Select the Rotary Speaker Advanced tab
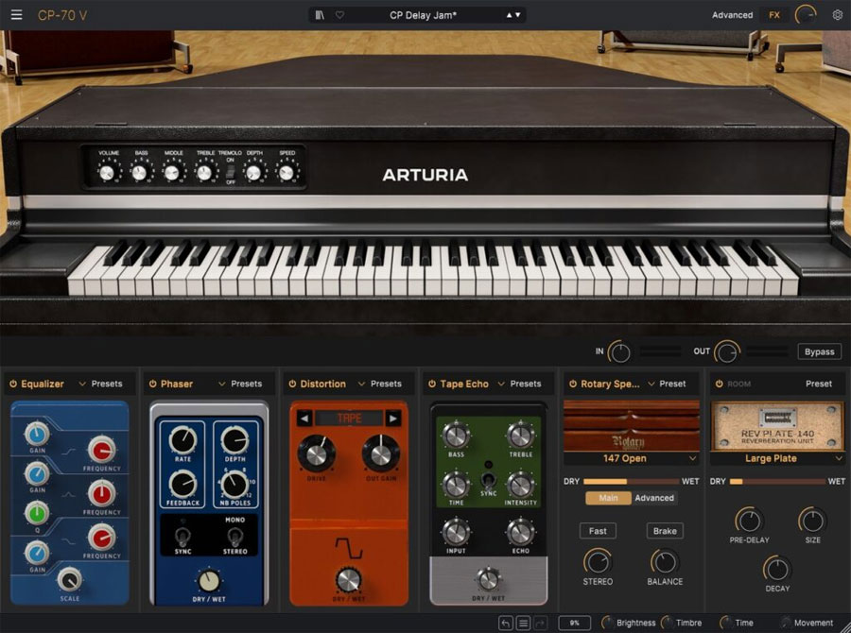 tap(654, 498)
